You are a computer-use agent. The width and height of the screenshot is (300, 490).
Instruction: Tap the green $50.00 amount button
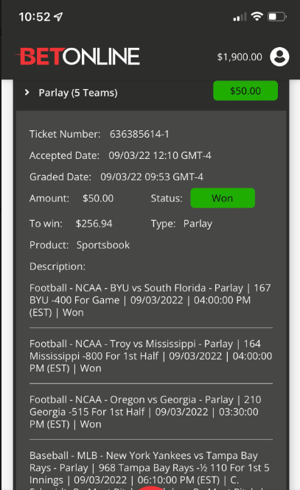point(245,90)
